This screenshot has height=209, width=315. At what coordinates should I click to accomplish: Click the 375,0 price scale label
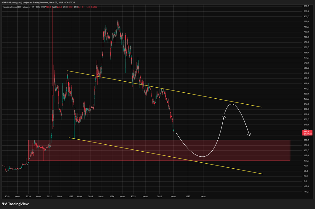click(306, 104)
